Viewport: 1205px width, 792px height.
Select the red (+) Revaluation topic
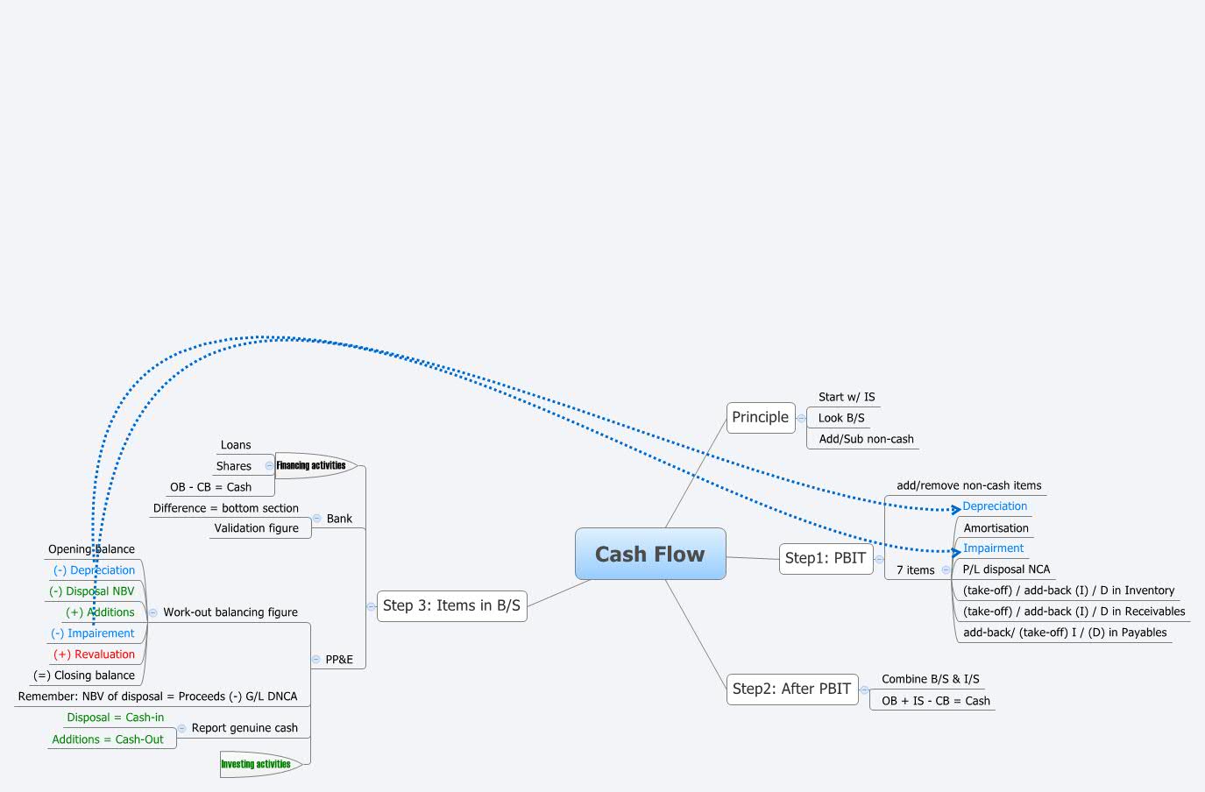click(x=96, y=654)
